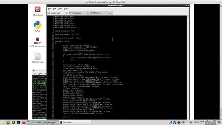
Task: Select pi's X desktop taskbar window button
Action: (43, 122)
